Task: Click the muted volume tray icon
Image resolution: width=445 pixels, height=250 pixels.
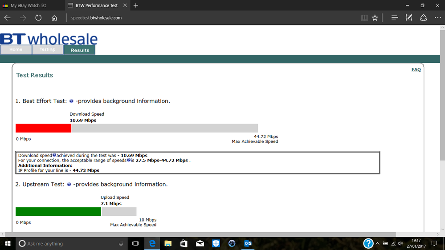Action: pos(401,243)
